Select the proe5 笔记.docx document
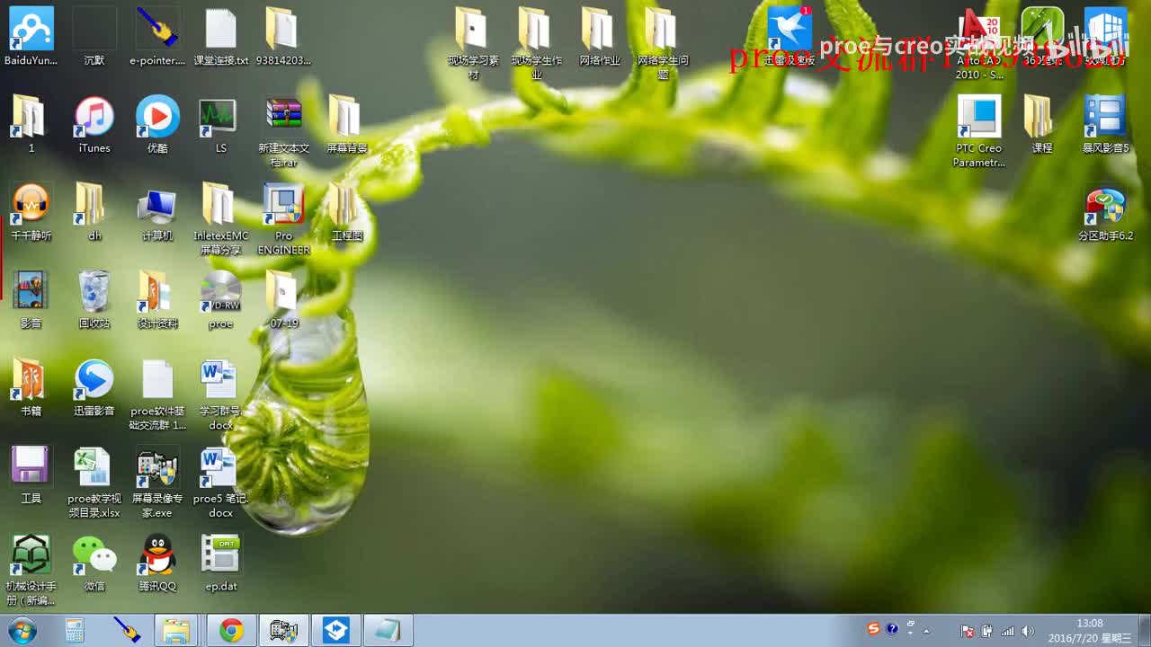This screenshot has height=647, width=1151. [x=220, y=482]
